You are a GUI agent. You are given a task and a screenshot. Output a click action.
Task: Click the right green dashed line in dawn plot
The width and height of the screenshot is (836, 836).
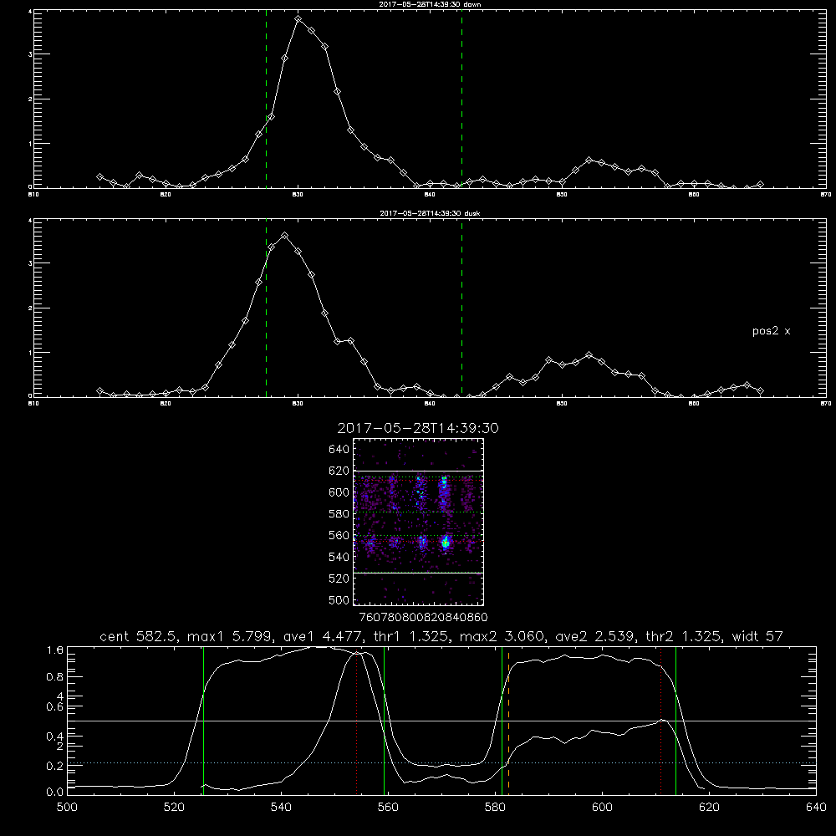click(x=461, y=99)
